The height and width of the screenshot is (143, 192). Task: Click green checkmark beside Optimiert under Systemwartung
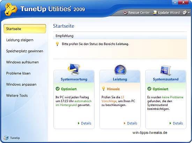tap(58, 89)
